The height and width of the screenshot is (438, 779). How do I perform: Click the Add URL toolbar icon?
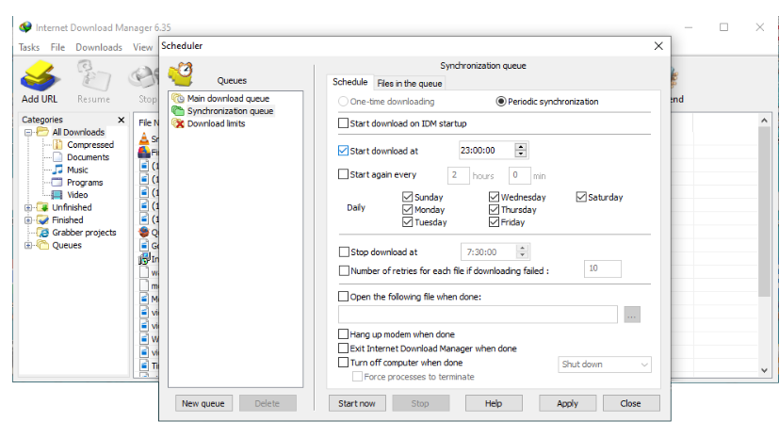(x=40, y=81)
